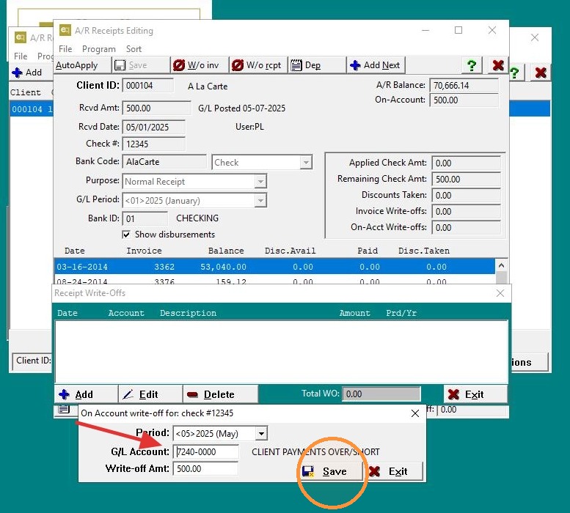570x513 pixels.
Task: Click the small list icon below the Add button
Action: [65, 409]
